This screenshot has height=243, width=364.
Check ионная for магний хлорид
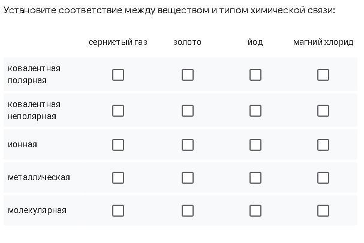[x=323, y=145]
